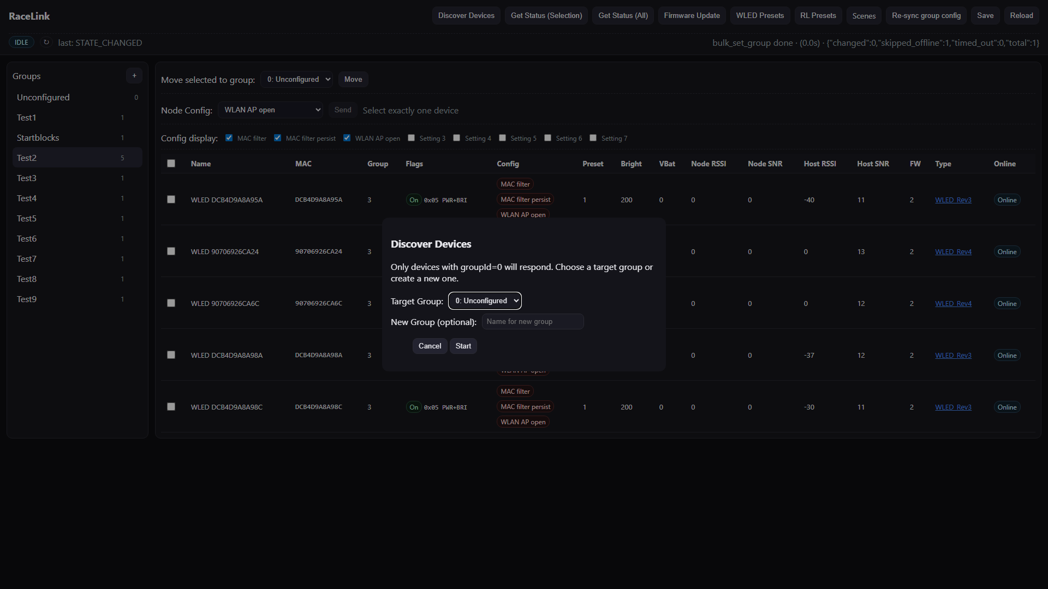Click the refresh icon beside IDLE badge
The height and width of the screenshot is (589, 1048).
pyautogui.click(x=46, y=43)
